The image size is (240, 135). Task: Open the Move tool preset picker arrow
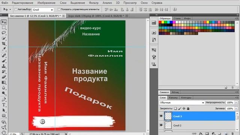pos(10,9)
